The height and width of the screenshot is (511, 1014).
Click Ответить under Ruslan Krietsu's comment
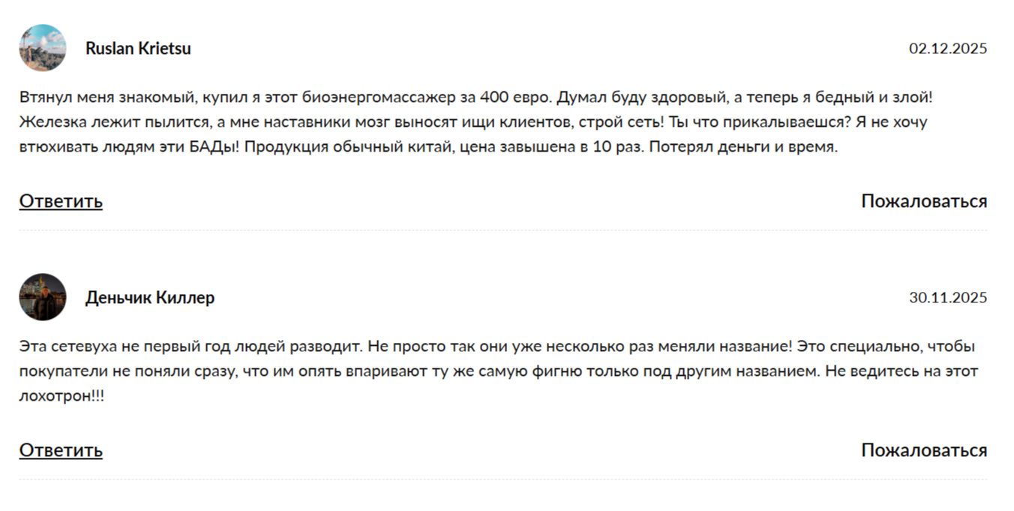(x=60, y=200)
